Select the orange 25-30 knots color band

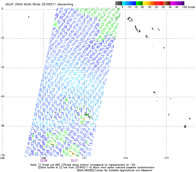tap(153, 3)
